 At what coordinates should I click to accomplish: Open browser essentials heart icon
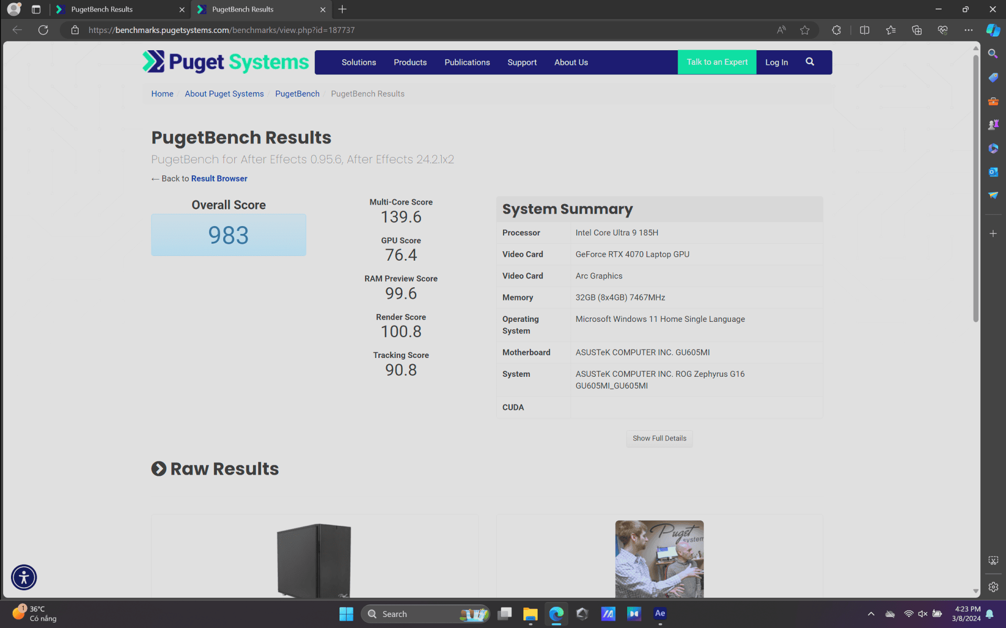(x=943, y=30)
